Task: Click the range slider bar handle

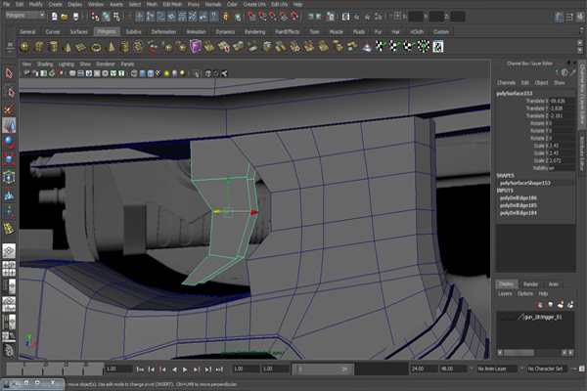Action: click(323, 369)
